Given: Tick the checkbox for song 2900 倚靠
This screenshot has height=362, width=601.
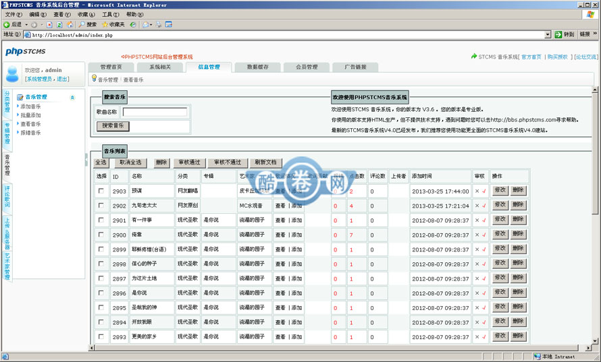Looking at the screenshot, I should 101,234.
